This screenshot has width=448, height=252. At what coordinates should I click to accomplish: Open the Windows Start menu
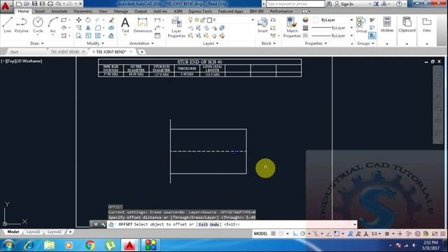8,245
